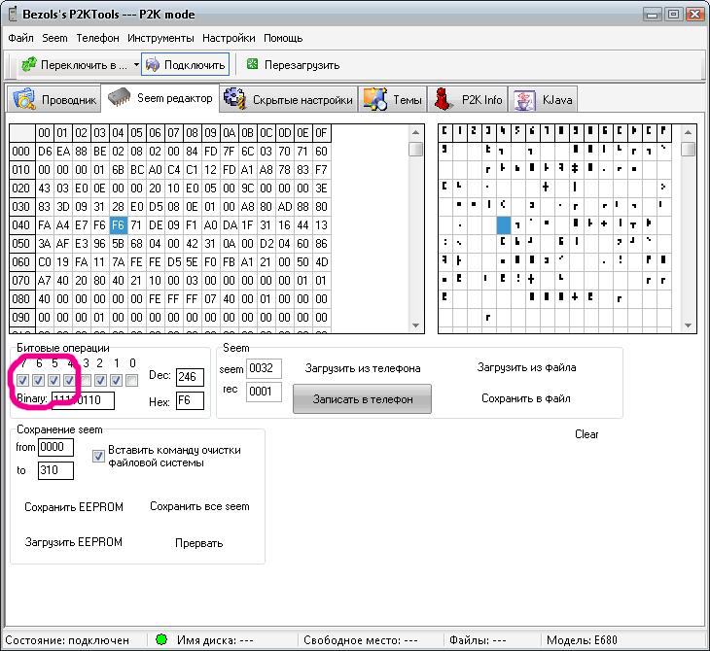The image size is (710, 651).
Task: Enable bit 0 checkbox
Action: [x=131, y=381]
